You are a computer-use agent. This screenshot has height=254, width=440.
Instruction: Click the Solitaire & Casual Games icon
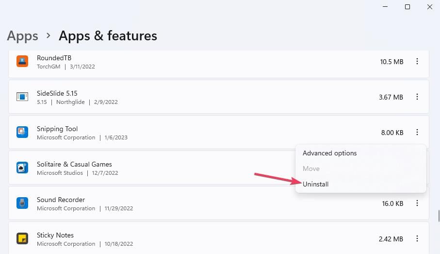22,168
